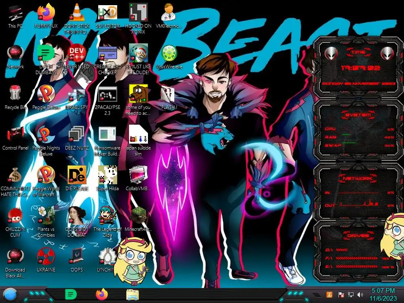Viewport: 404px width, 303px height.
Task: Open the E:\ drive entry in the DRIVES widget
Action: (x=359, y=266)
